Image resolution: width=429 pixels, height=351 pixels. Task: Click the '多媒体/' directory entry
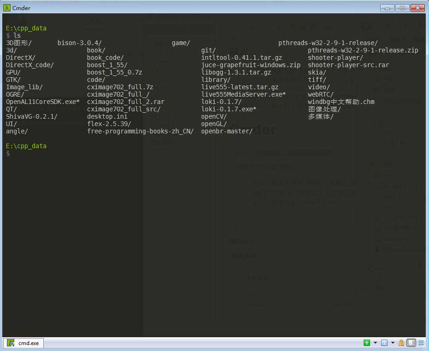[321, 116]
